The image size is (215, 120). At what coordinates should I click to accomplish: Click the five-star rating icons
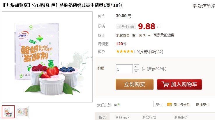(124, 52)
